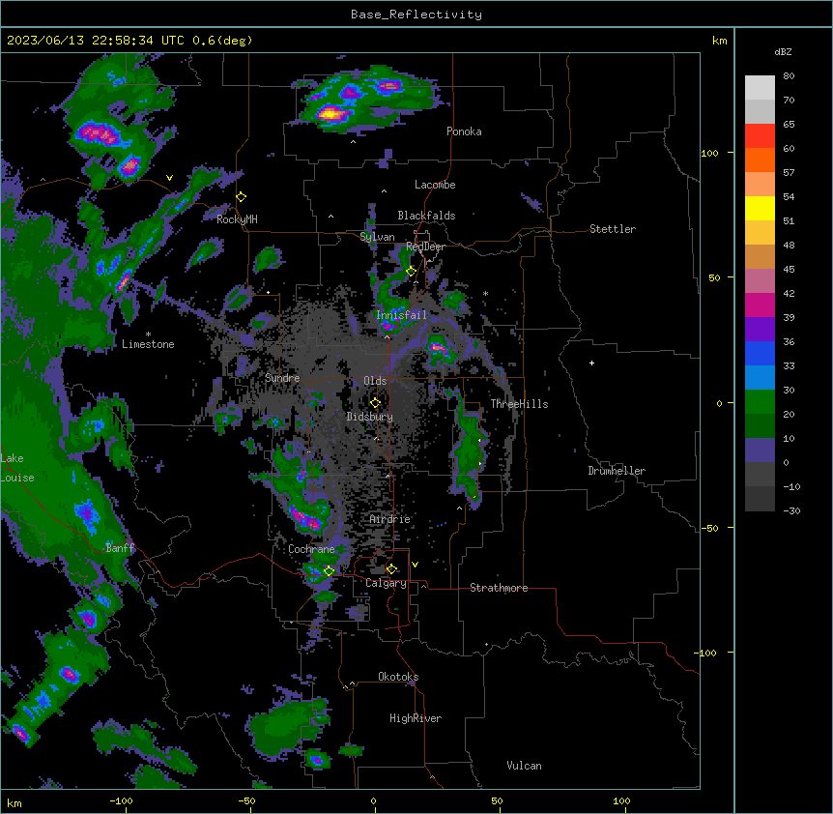Click the Lacombe city label

click(435, 185)
